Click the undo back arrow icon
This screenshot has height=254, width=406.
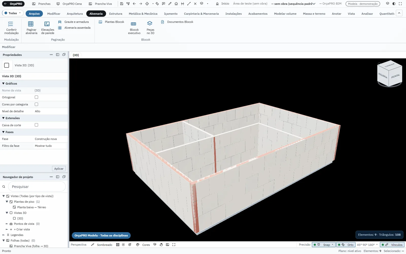point(134,4)
